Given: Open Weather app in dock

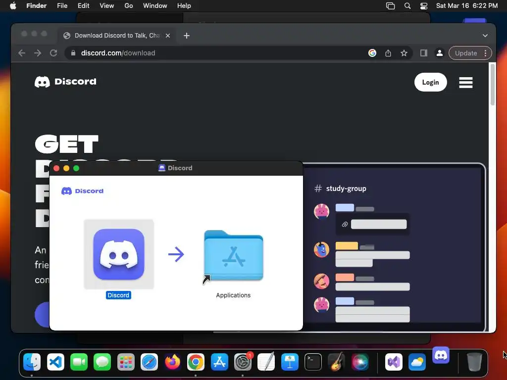Looking at the screenshot, I should pos(417,362).
